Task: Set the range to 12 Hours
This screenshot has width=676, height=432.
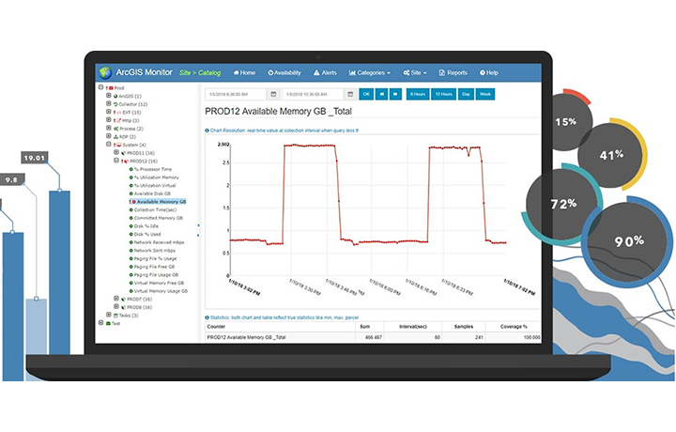Action: click(x=443, y=94)
